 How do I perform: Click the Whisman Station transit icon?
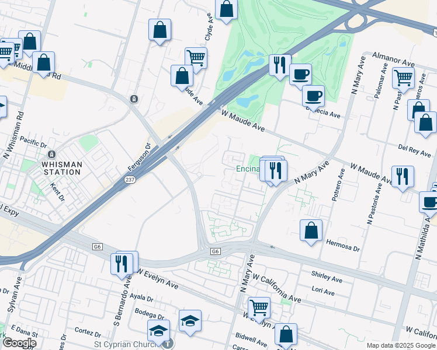click(x=52, y=155)
